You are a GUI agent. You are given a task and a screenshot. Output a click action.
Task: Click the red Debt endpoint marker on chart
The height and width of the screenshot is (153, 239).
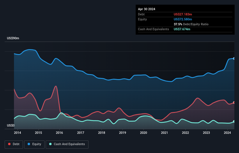point(234,102)
